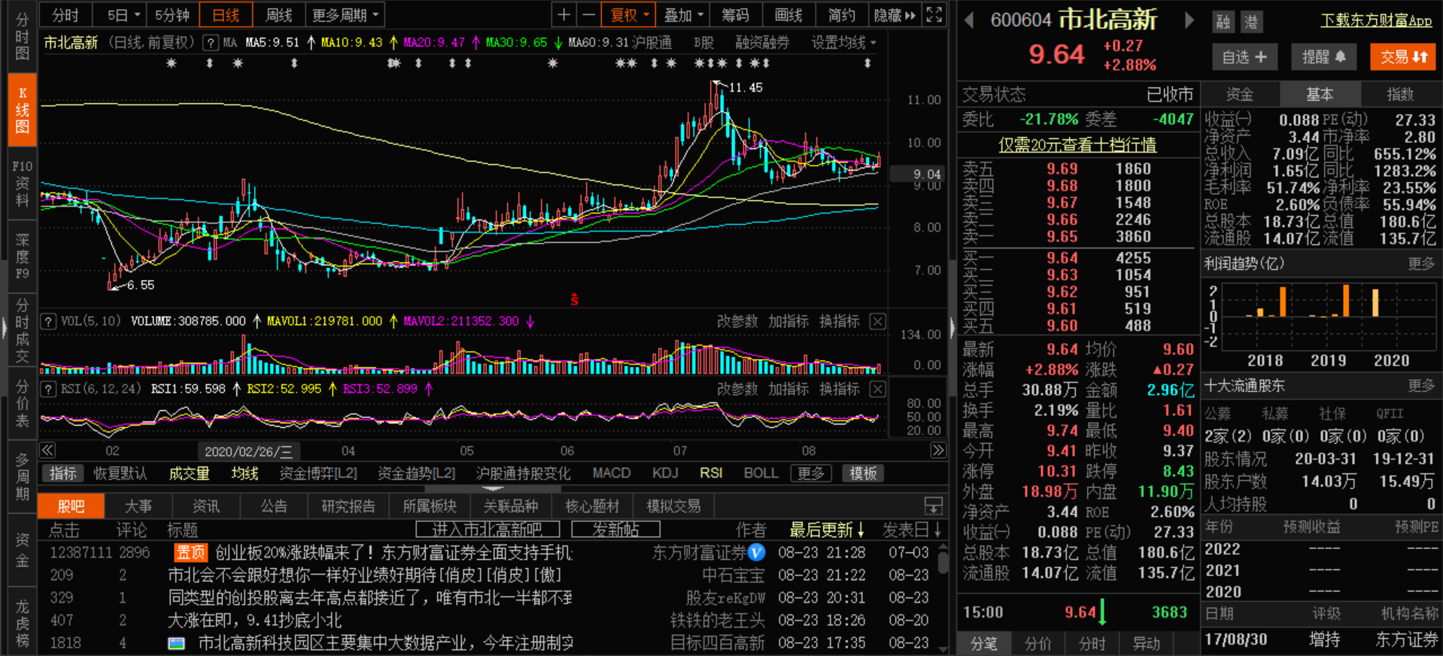Switch to the 研究报告 tab

click(348, 506)
